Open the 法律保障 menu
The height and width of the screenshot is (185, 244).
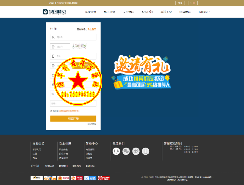tap(185, 12)
